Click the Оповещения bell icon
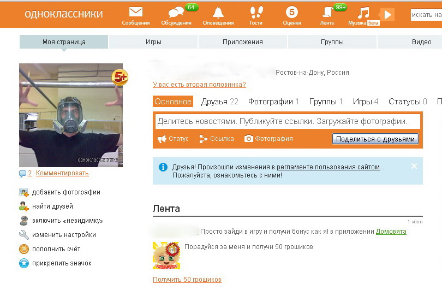The height and width of the screenshot is (284, 442). (218, 13)
